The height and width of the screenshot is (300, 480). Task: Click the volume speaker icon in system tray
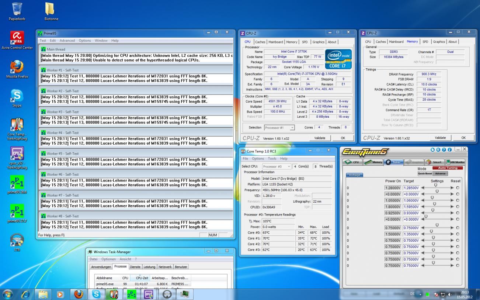[x=450, y=294]
